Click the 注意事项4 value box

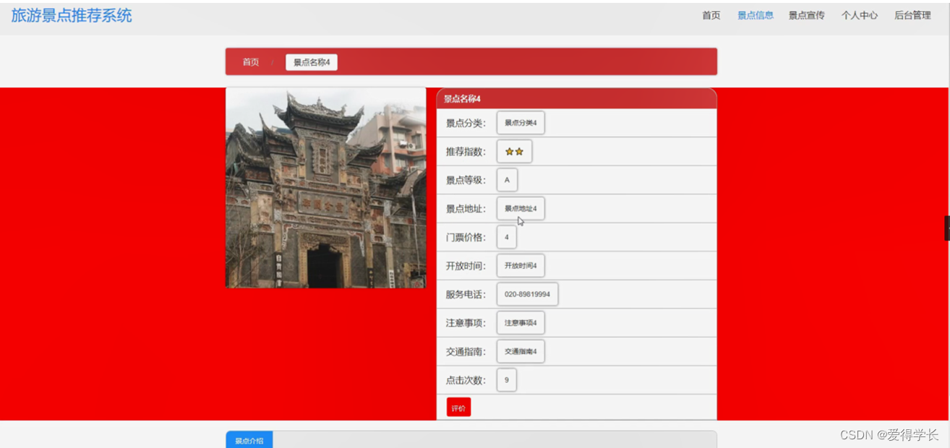click(x=521, y=323)
